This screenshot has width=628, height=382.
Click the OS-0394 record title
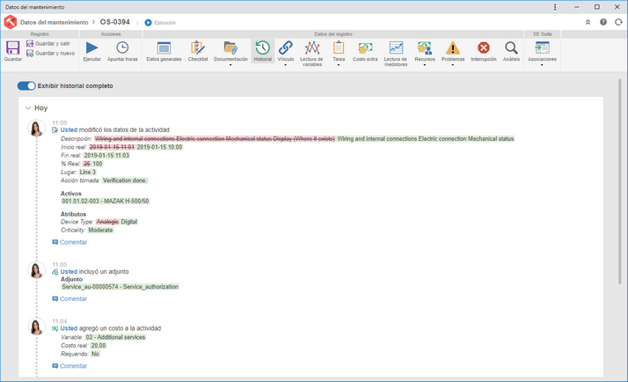click(115, 22)
